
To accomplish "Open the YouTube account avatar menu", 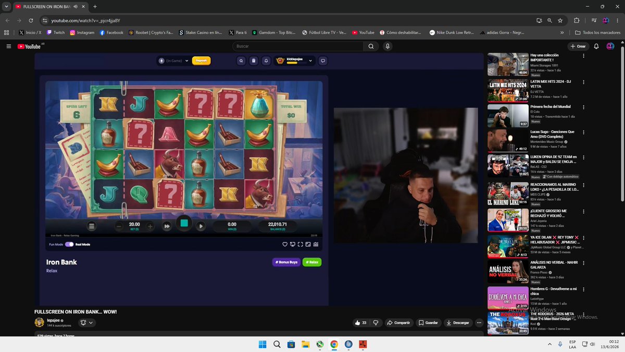I will coord(610,46).
